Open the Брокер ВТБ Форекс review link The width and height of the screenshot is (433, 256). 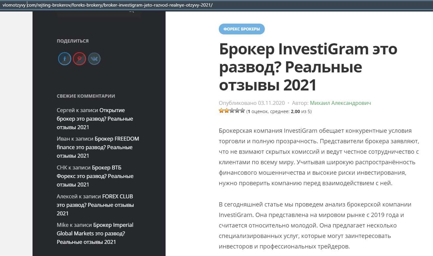(95, 176)
